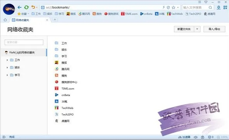This screenshot has height=140, width=229.
Task: Click the lightning speed-mode icon in address bar
Action: 164,7
